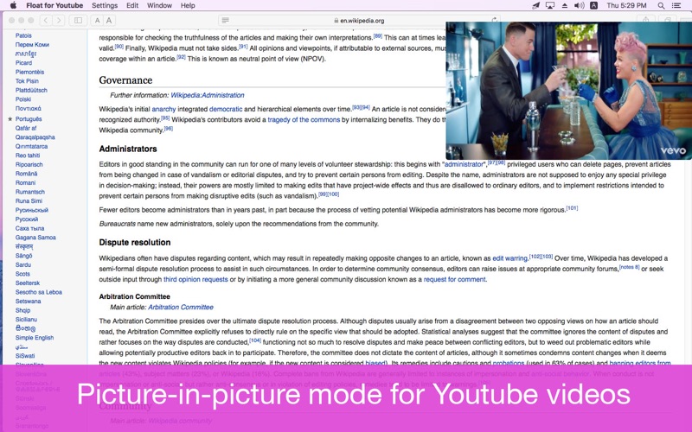
Task: Click the Governance section heading
Action: click(x=125, y=80)
